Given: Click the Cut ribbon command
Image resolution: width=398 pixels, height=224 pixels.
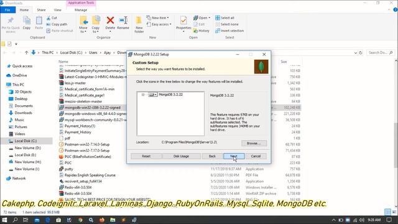Looking at the screenshot, I should click(52, 18).
